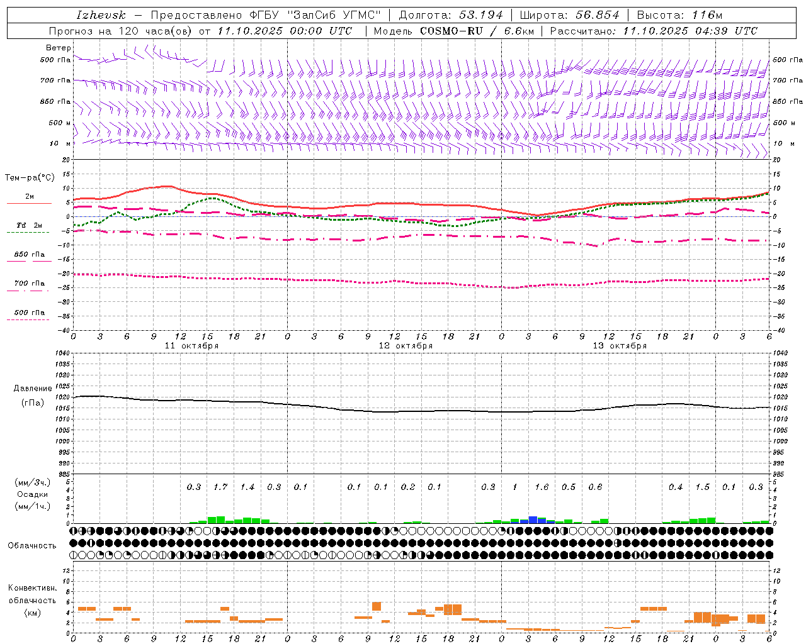
Task: Click 'Предоставлено ФГБУ "ЗапСиб УГМС"' header text
Action: point(266,15)
